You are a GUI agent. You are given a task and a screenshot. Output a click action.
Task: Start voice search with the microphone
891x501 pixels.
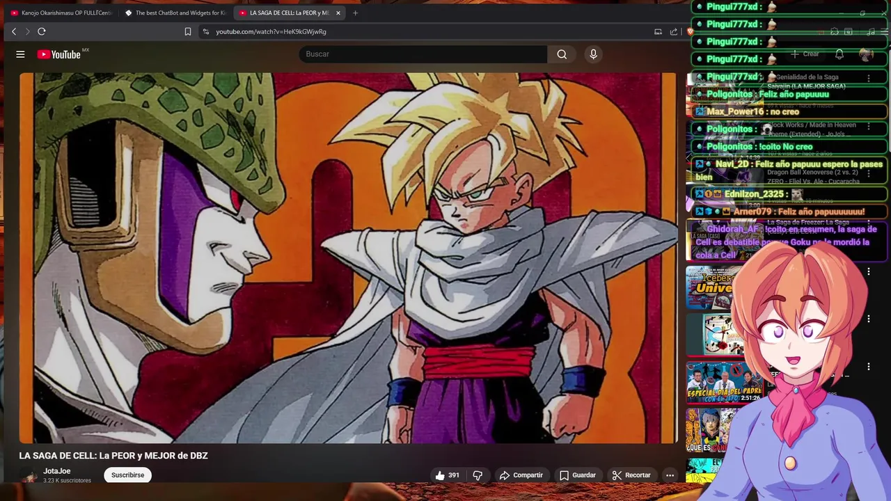point(593,54)
